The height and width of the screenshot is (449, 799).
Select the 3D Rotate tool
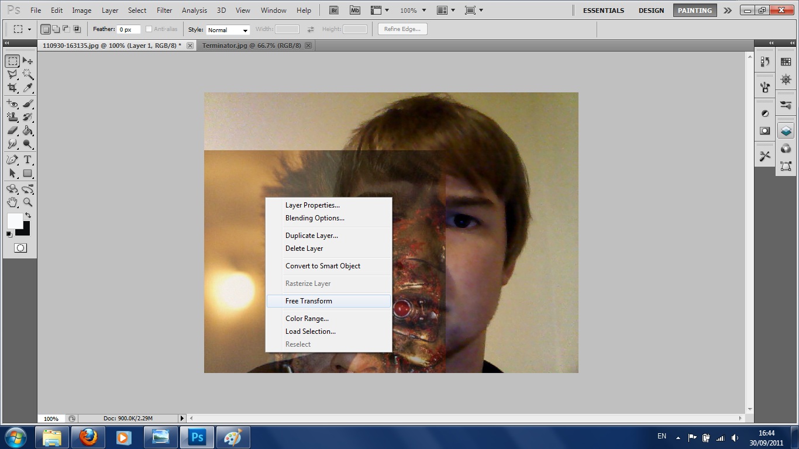pos(12,189)
